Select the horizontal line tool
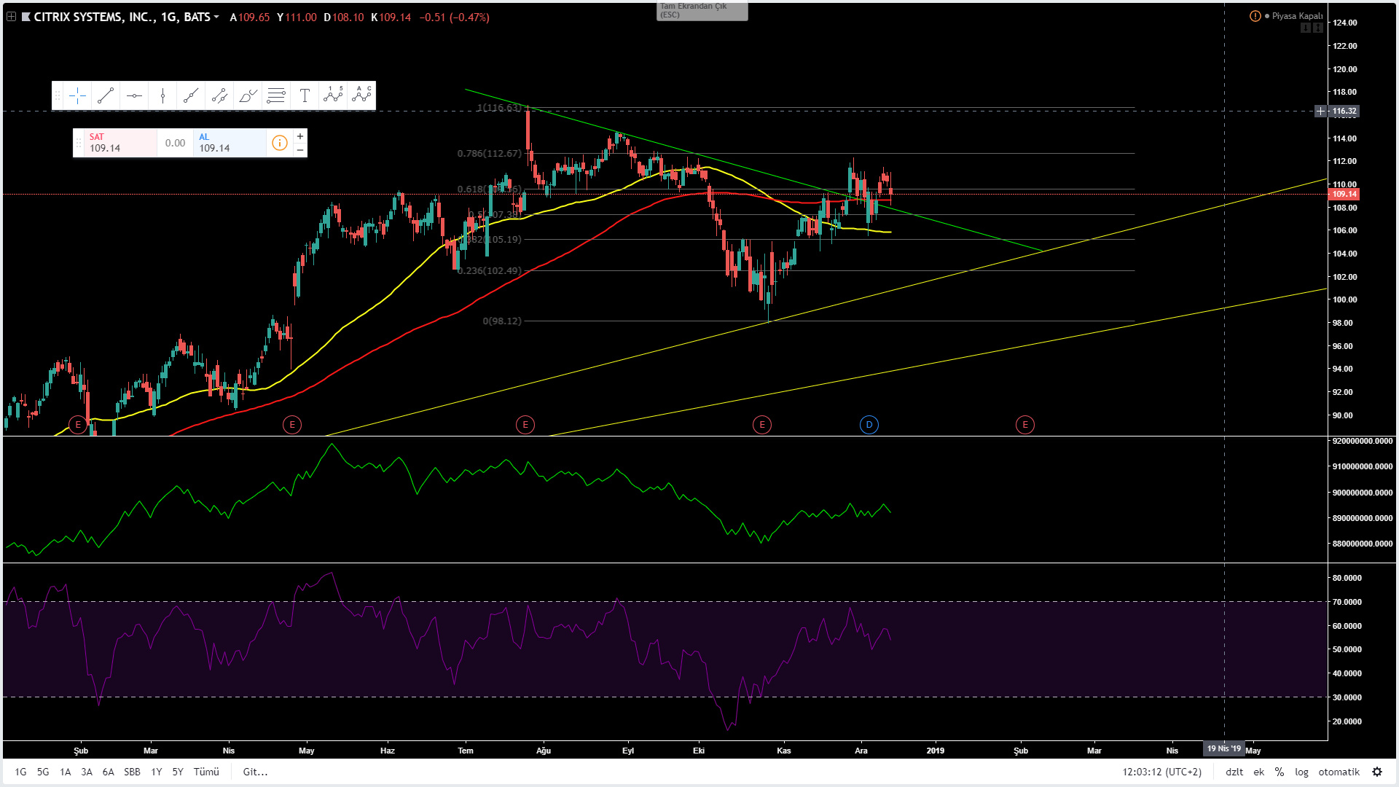The height and width of the screenshot is (787, 1399). (134, 95)
